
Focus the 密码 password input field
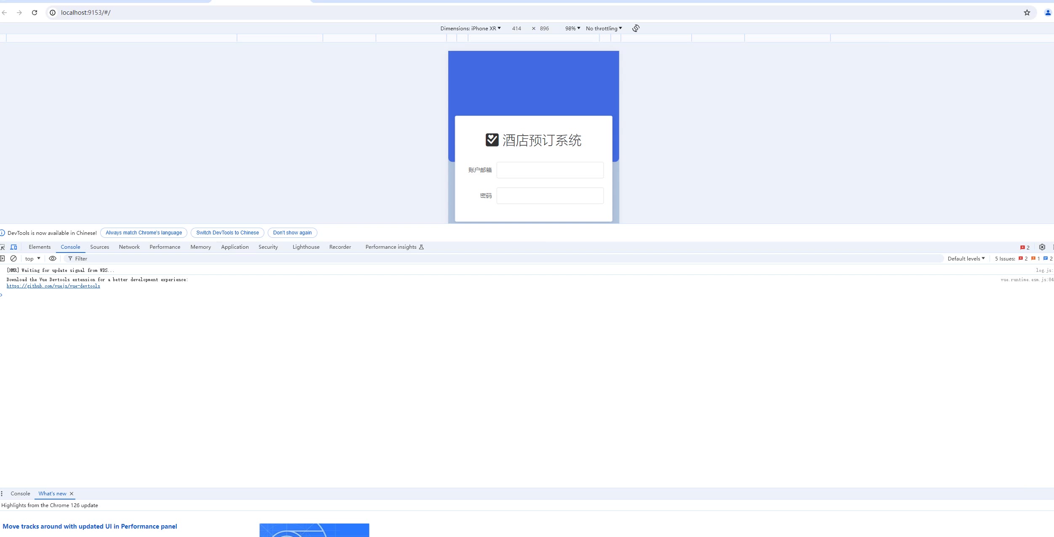[550, 196]
